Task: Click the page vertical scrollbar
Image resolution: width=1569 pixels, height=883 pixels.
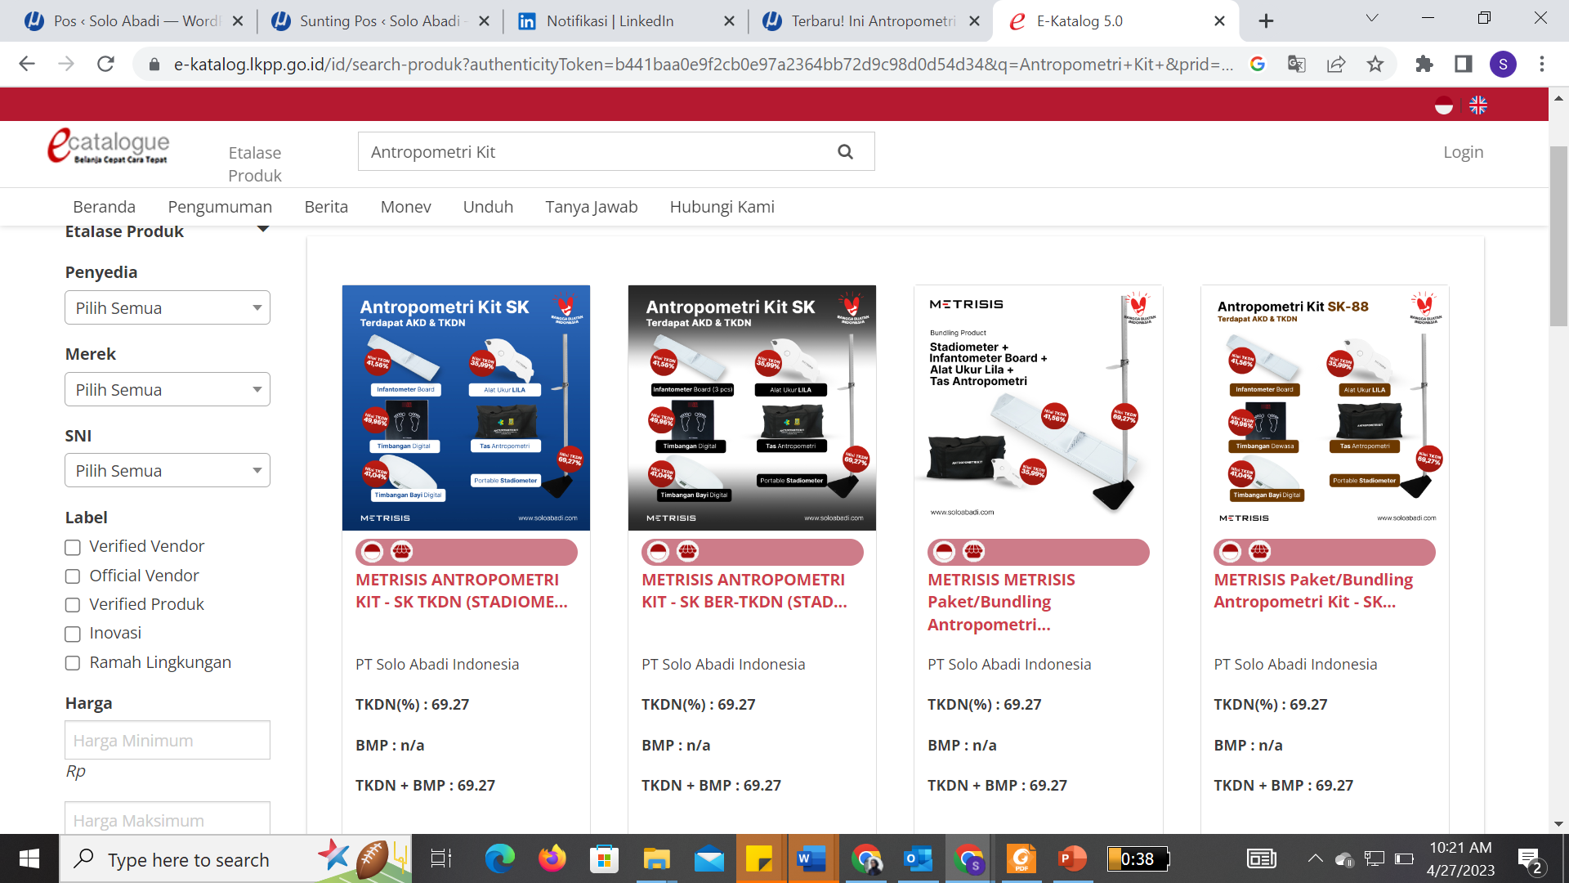Action: (x=1558, y=237)
